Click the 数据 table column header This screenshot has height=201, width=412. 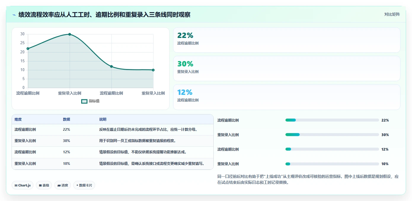coord(66,119)
